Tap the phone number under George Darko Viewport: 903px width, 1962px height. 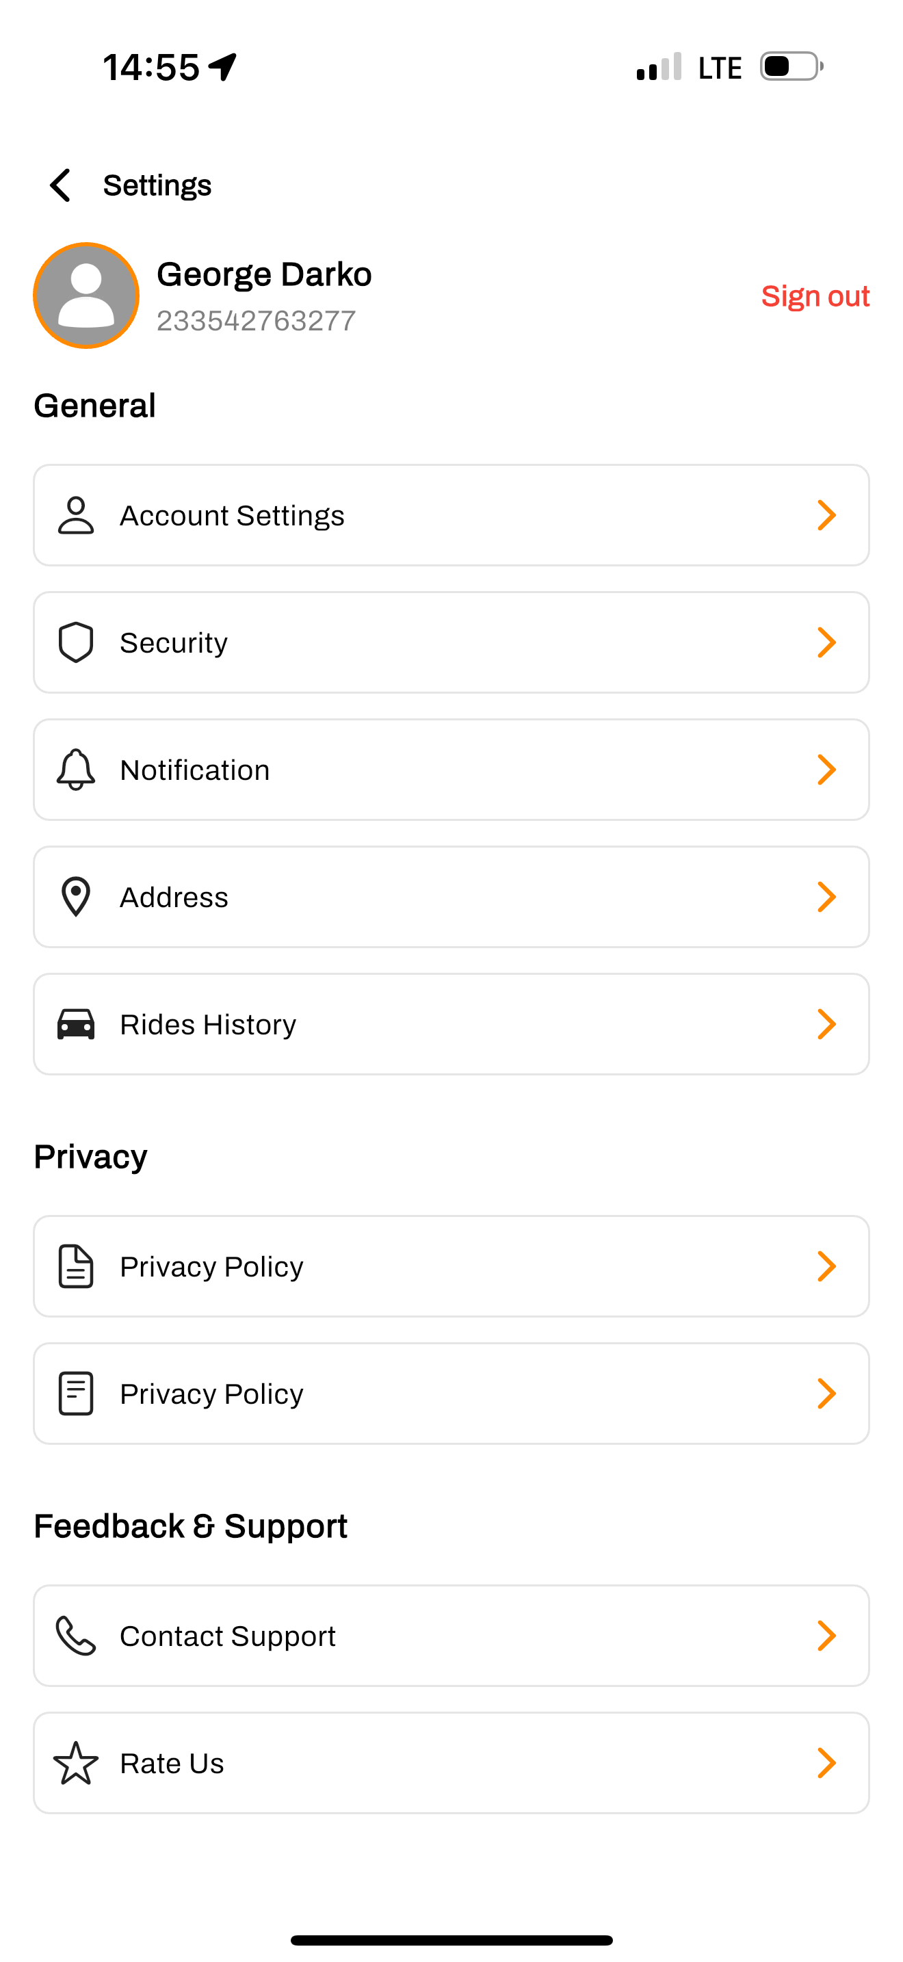(256, 321)
